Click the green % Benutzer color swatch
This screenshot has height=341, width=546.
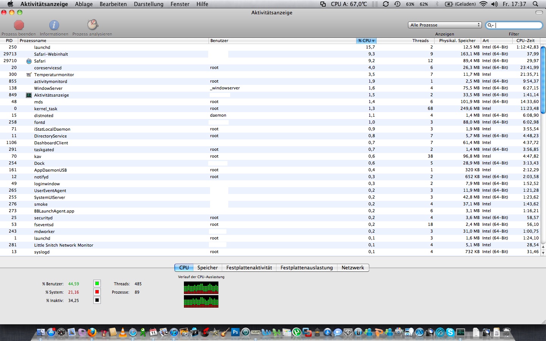click(97, 283)
